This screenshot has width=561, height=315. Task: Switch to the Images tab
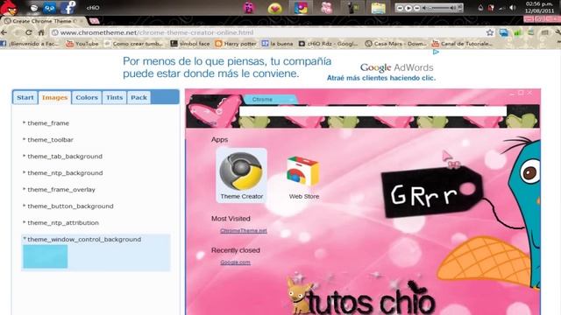(x=54, y=97)
